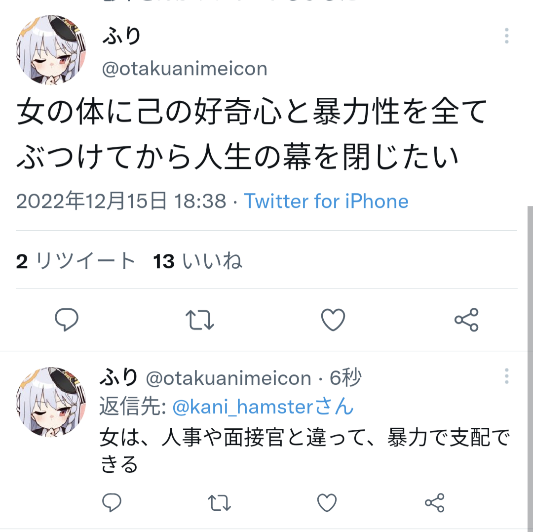Open more options on main tweet

tap(506, 36)
